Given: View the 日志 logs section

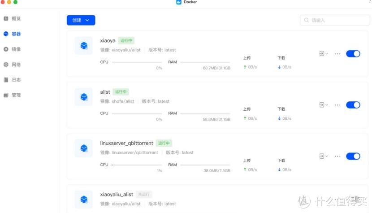Looking at the screenshot, I should [12, 80].
